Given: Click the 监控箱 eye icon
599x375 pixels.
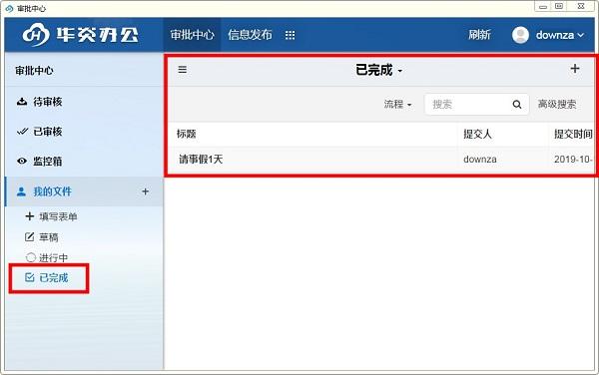Looking at the screenshot, I should (22, 162).
